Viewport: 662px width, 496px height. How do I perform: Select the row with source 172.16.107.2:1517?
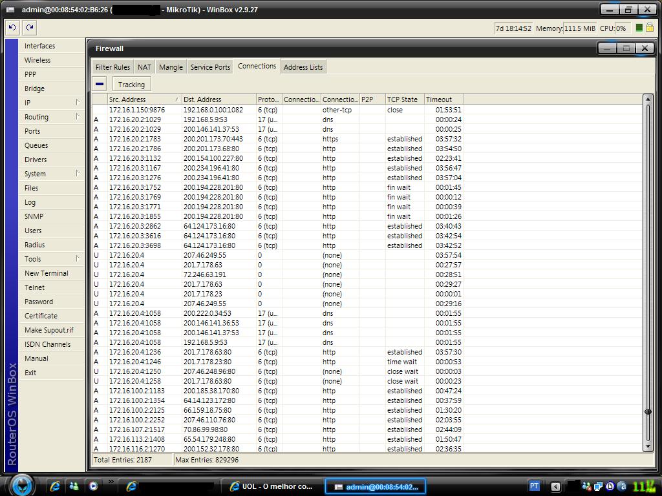[278, 429]
